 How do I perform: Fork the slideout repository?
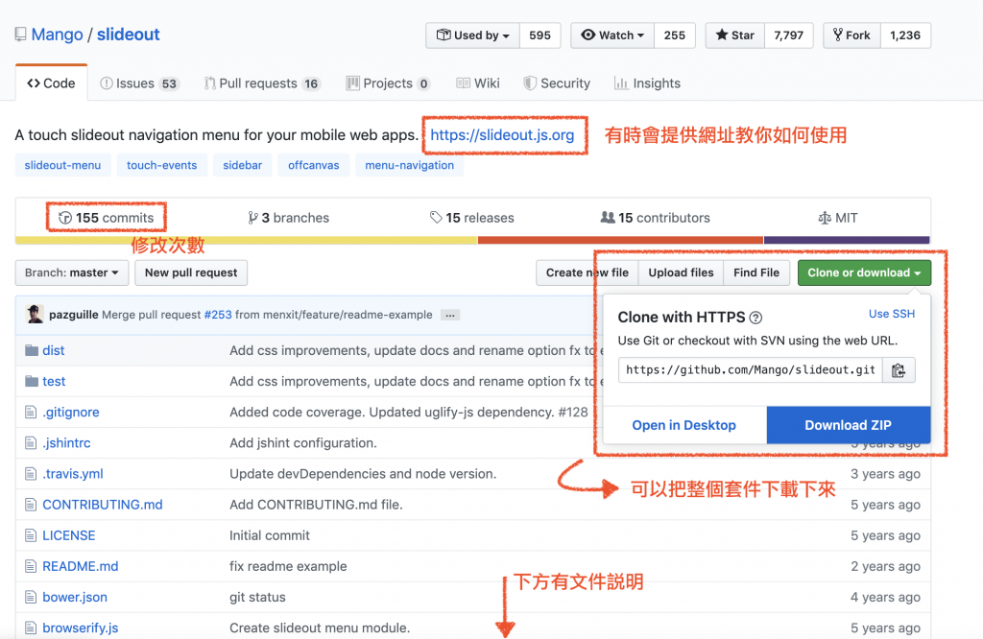click(852, 35)
